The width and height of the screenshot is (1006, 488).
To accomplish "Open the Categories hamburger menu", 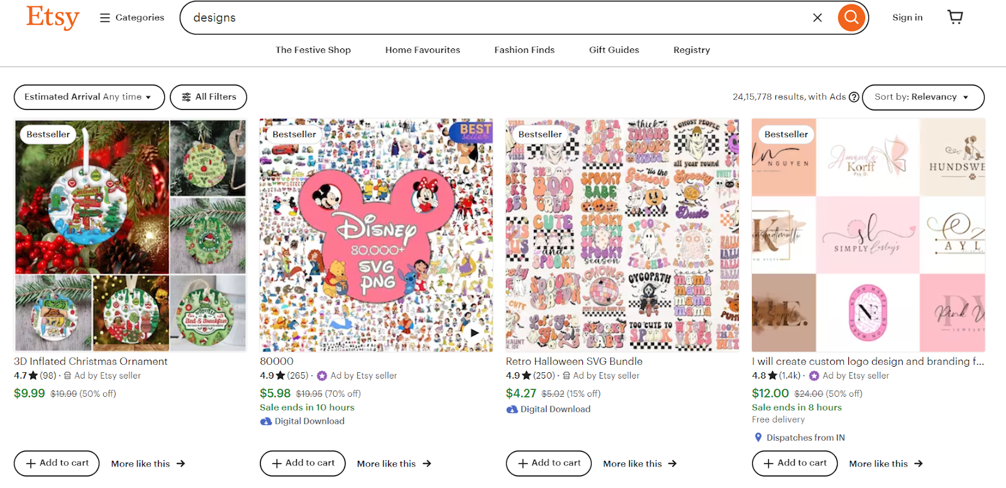I will point(132,18).
